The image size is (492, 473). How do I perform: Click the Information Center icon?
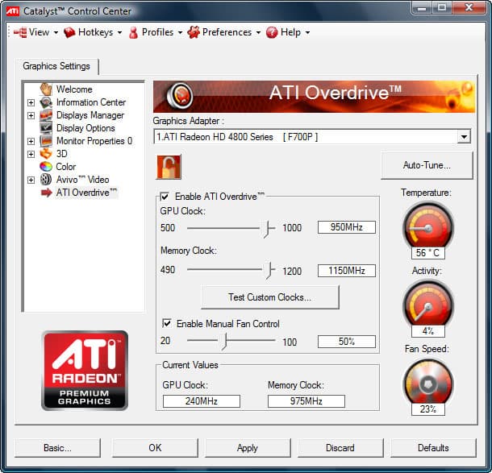[x=46, y=102]
